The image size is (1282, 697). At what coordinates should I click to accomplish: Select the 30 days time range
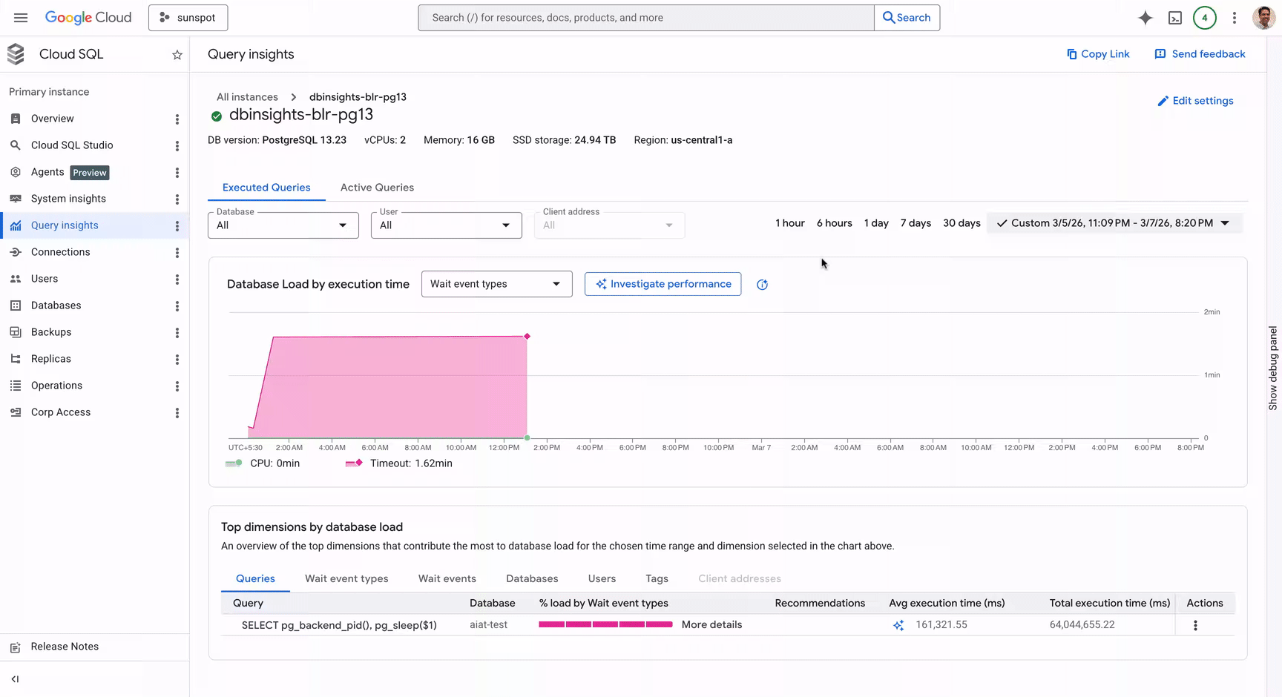961,223
